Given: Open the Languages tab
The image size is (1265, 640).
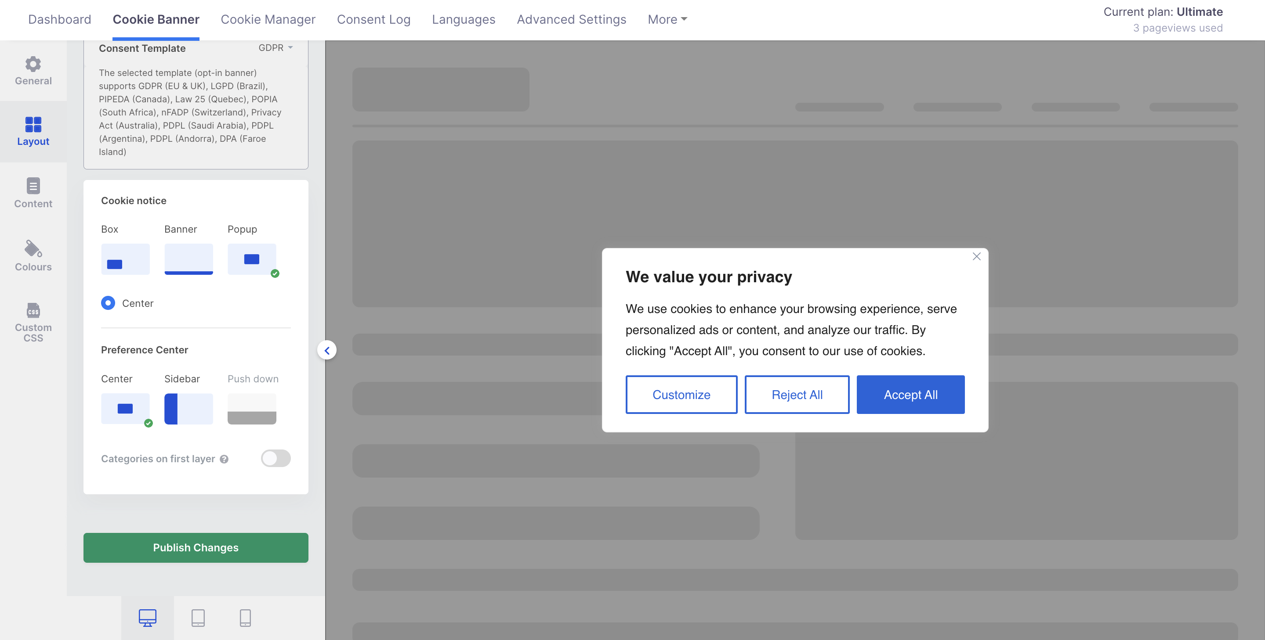Looking at the screenshot, I should [x=464, y=19].
